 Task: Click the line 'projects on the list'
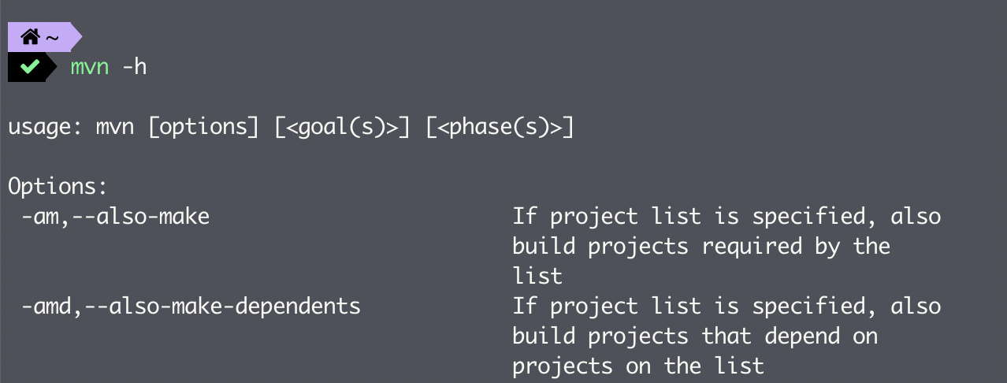coord(638,366)
